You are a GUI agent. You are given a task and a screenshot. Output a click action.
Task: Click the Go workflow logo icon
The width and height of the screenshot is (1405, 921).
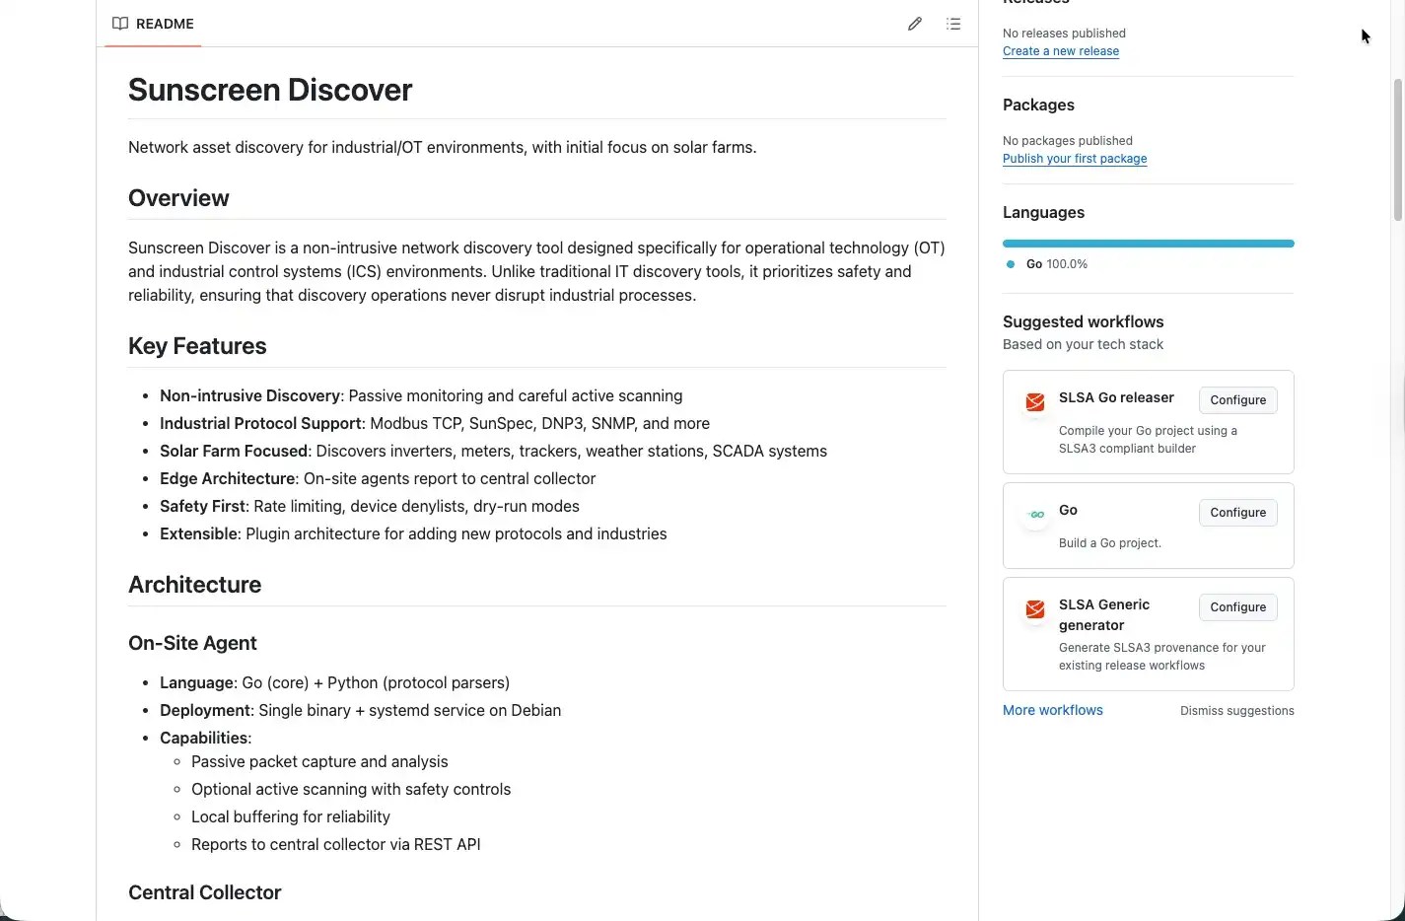click(1034, 514)
